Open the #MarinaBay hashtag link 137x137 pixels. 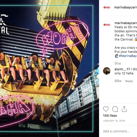pos(128,56)
